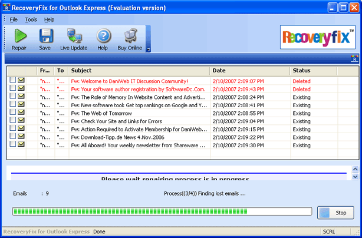Enable checkbox for Action Required email

[x=13, y=128]
